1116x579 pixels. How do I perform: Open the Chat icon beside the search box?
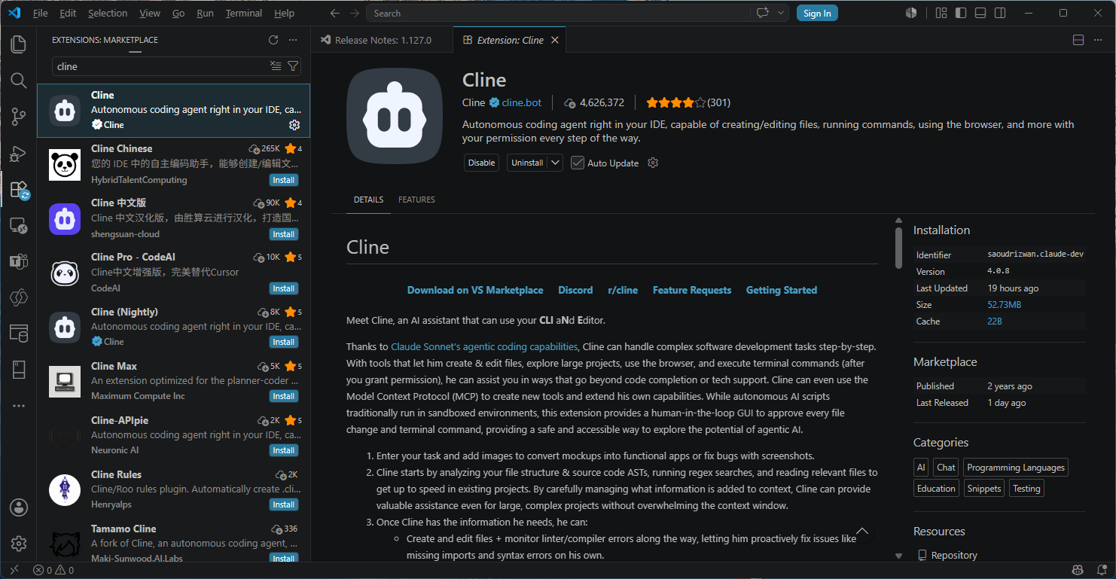(763, 13)
